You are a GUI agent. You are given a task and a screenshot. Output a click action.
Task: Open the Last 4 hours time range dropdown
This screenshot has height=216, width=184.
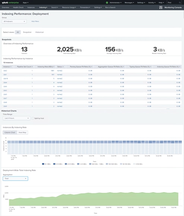(16, 118)
